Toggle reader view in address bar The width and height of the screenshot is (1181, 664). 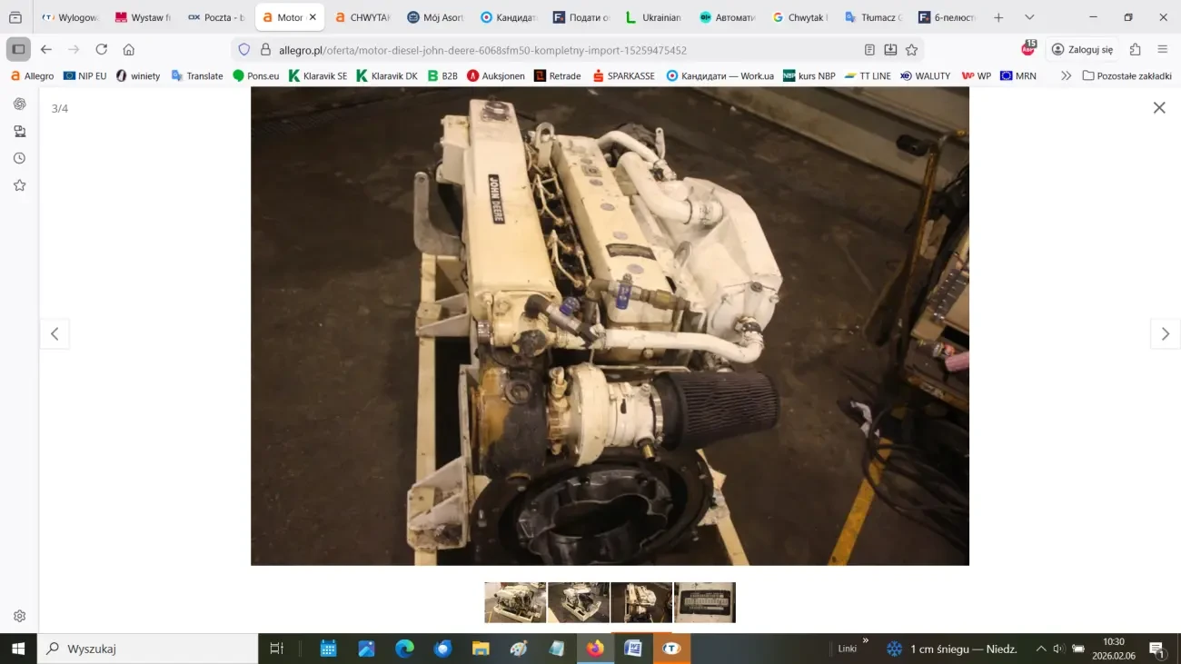tap(869, 50)
